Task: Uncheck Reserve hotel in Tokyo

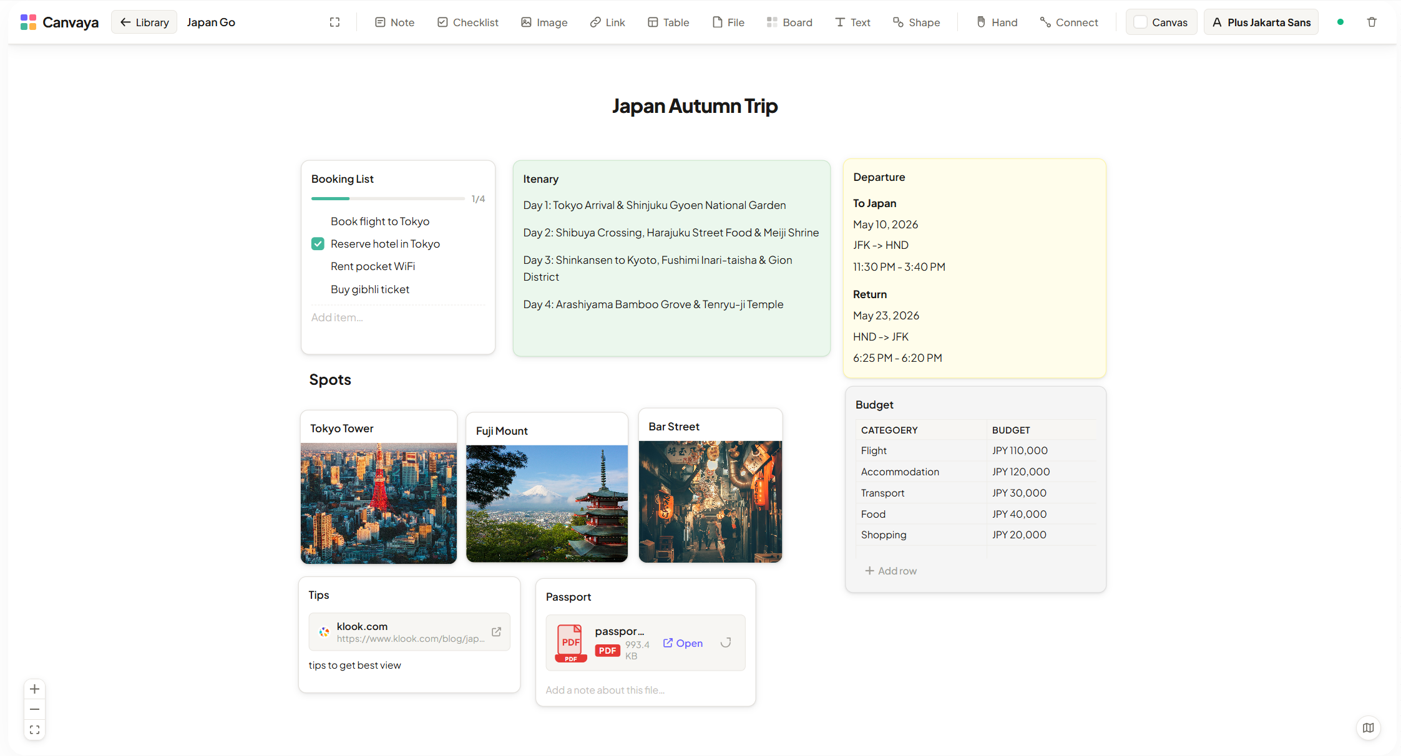Action: pyautogui.click(x=318, y=244)
